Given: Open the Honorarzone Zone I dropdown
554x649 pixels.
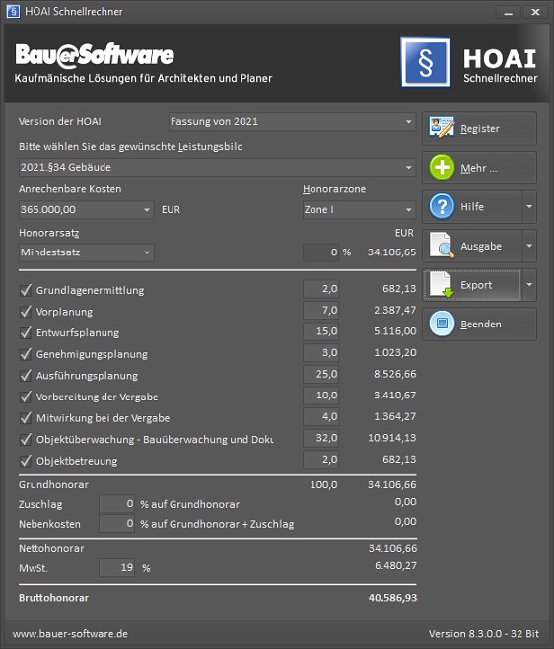Looking at the screenshot, I should coord(359,210).
